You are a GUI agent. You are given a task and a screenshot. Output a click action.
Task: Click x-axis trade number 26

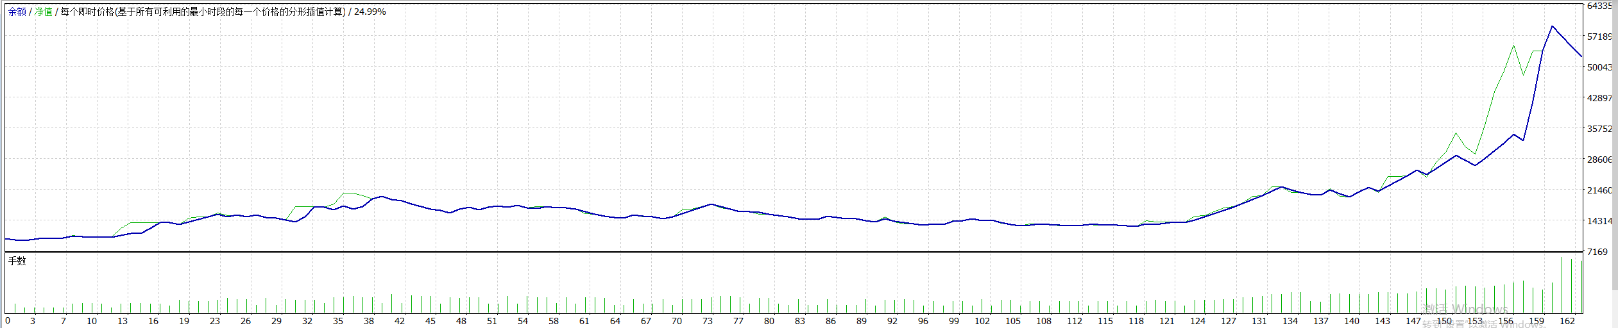coord(246,321)
